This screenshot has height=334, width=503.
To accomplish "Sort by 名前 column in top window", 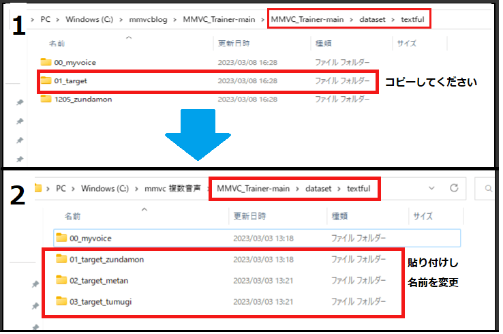I will (x=57, y=44).
